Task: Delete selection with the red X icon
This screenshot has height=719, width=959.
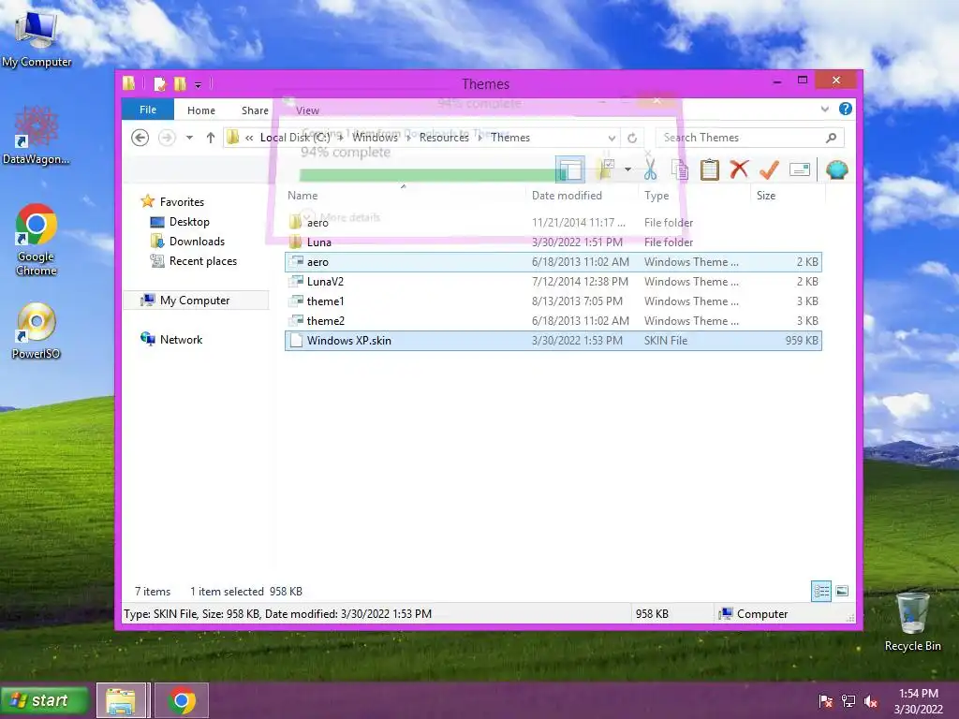Action: tap(739, 169)
